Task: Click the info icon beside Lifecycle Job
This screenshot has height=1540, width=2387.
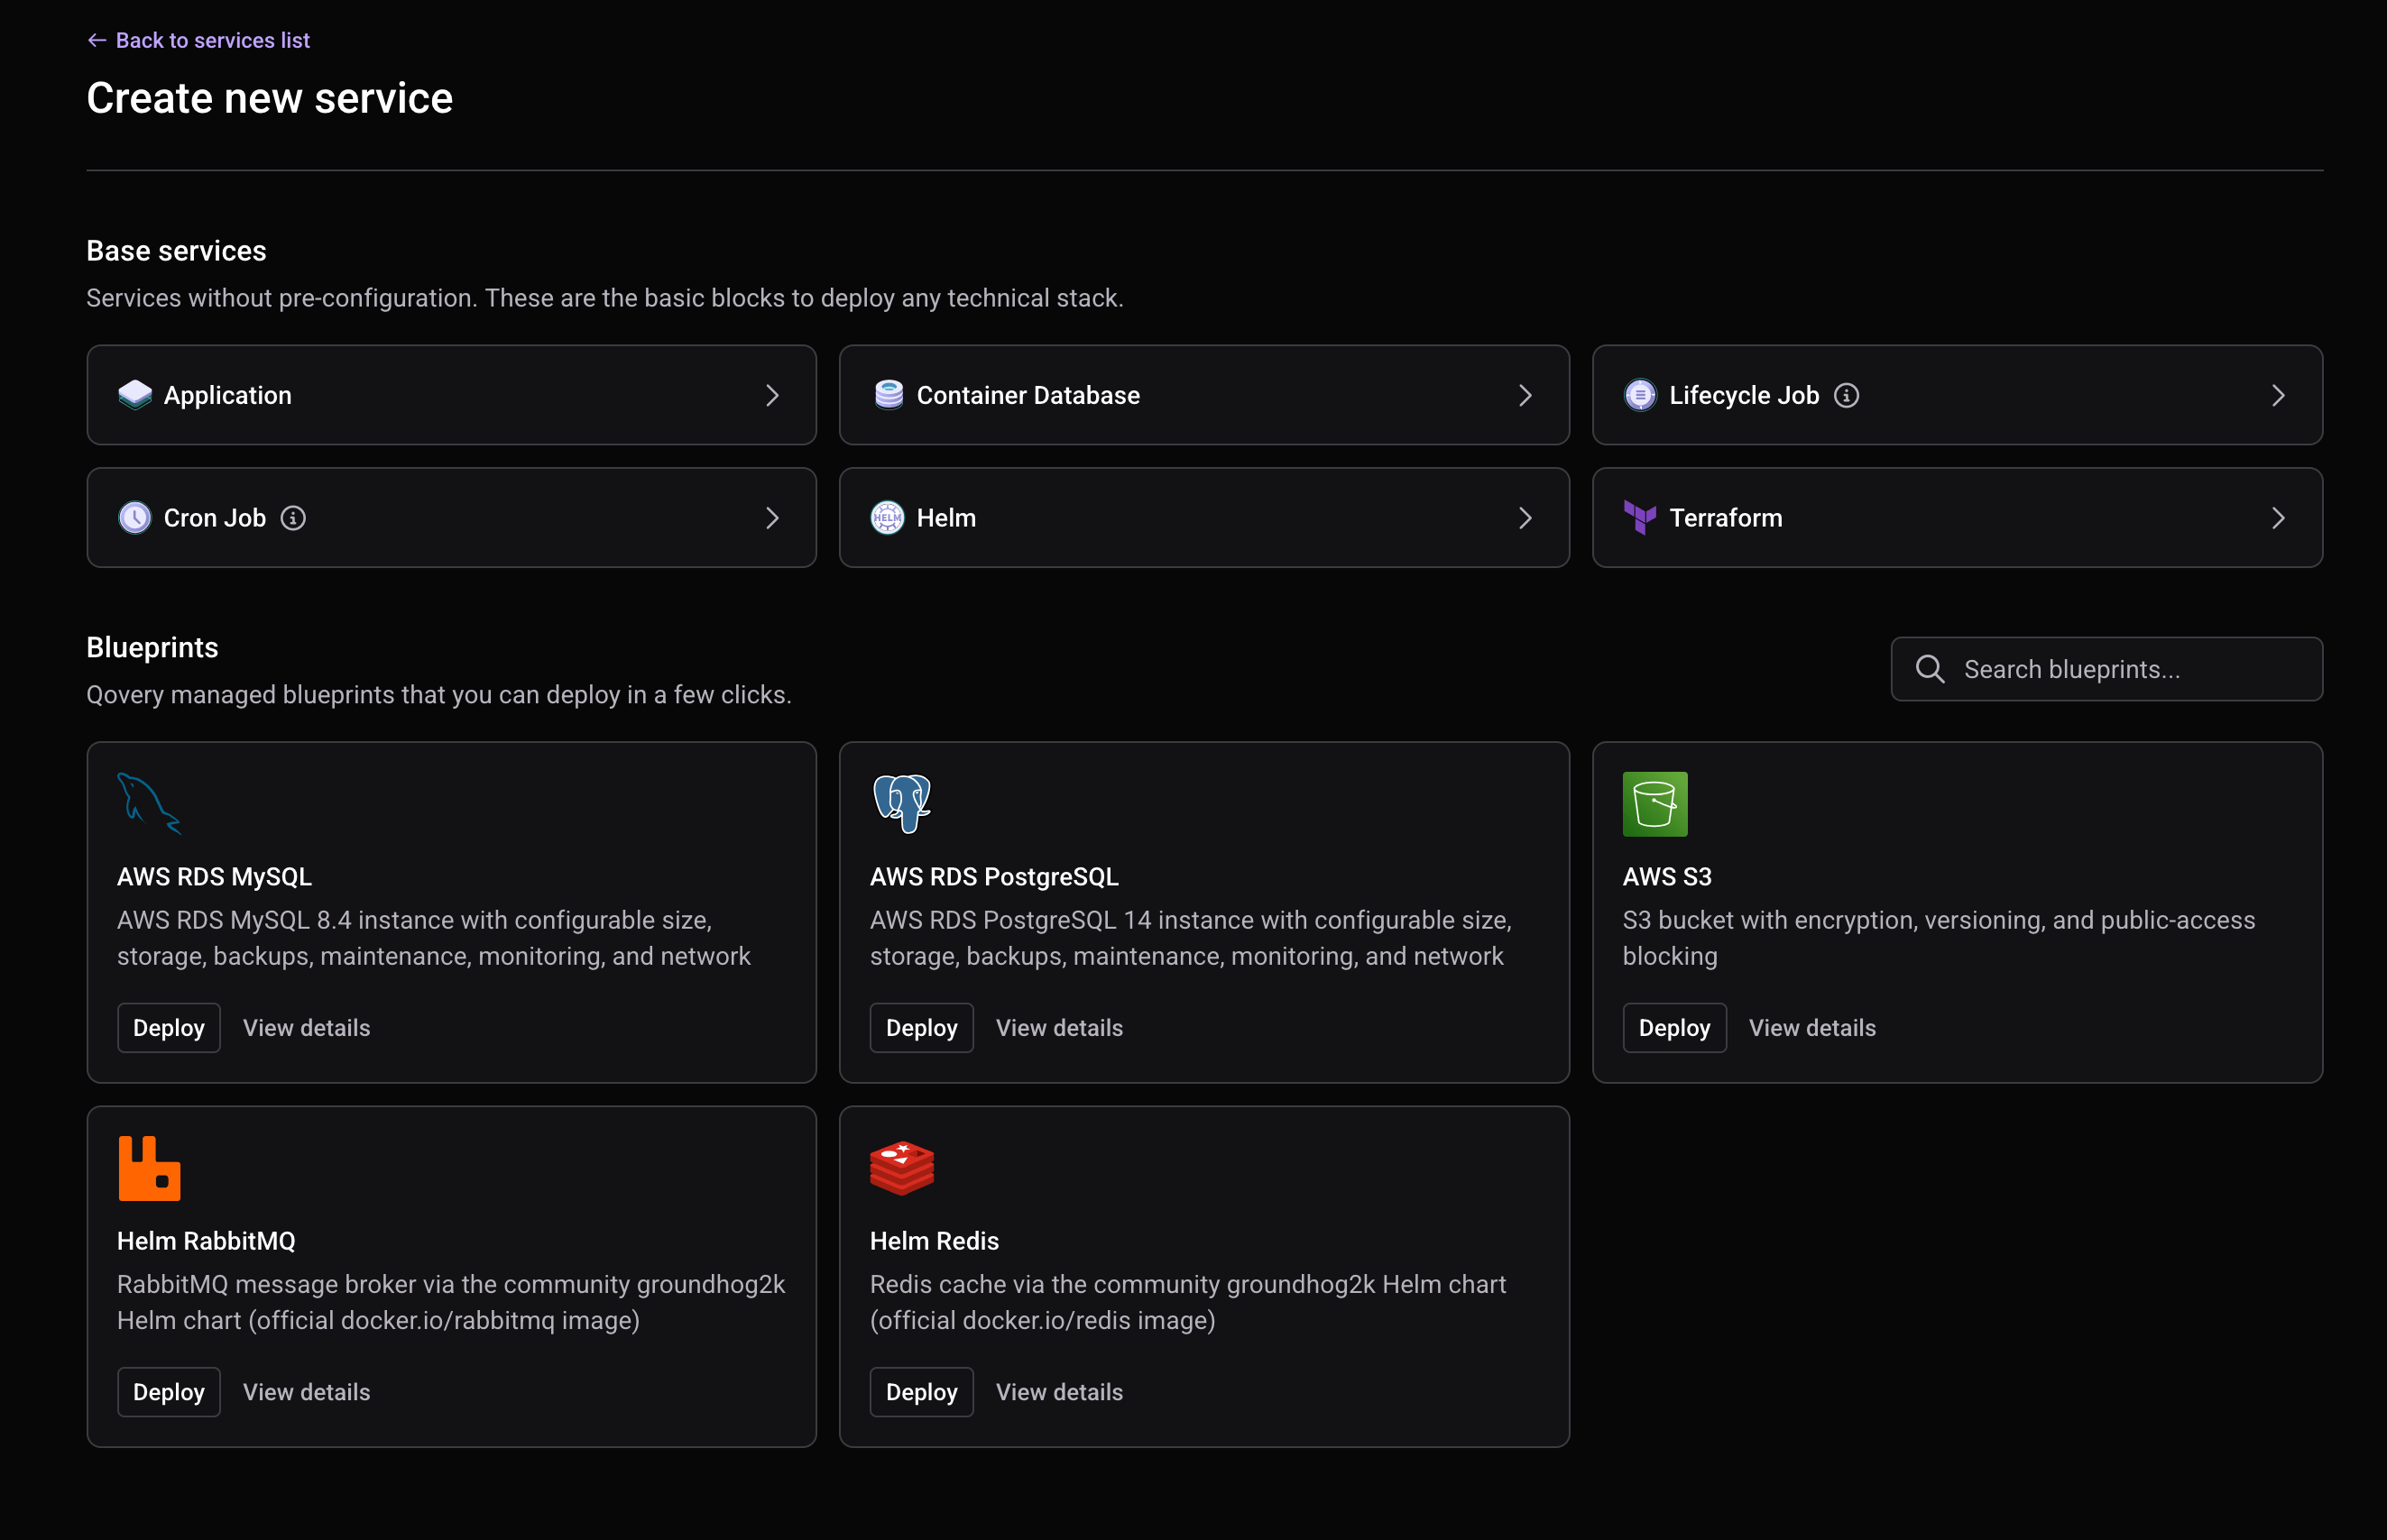Action: click(x=1846, y=396)
